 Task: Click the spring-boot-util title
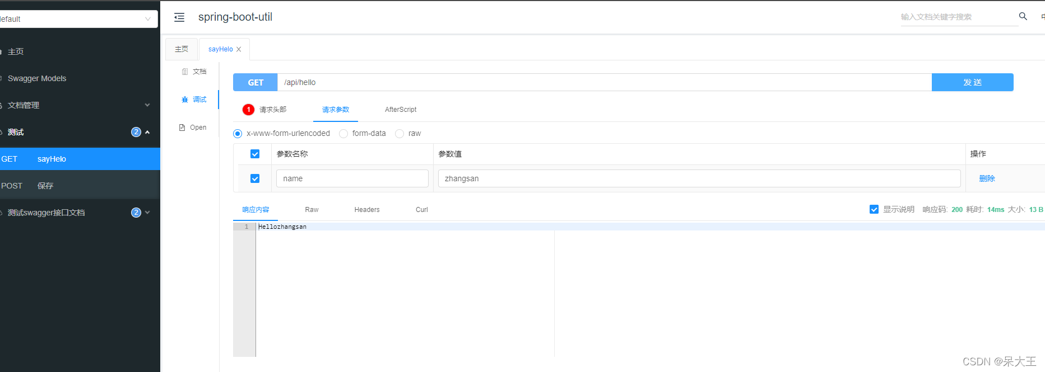pos(235,17)
